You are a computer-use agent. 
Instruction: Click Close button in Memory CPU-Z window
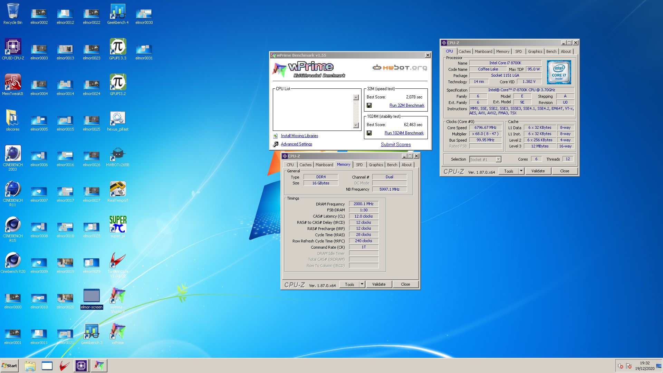(x=405, y=284)
